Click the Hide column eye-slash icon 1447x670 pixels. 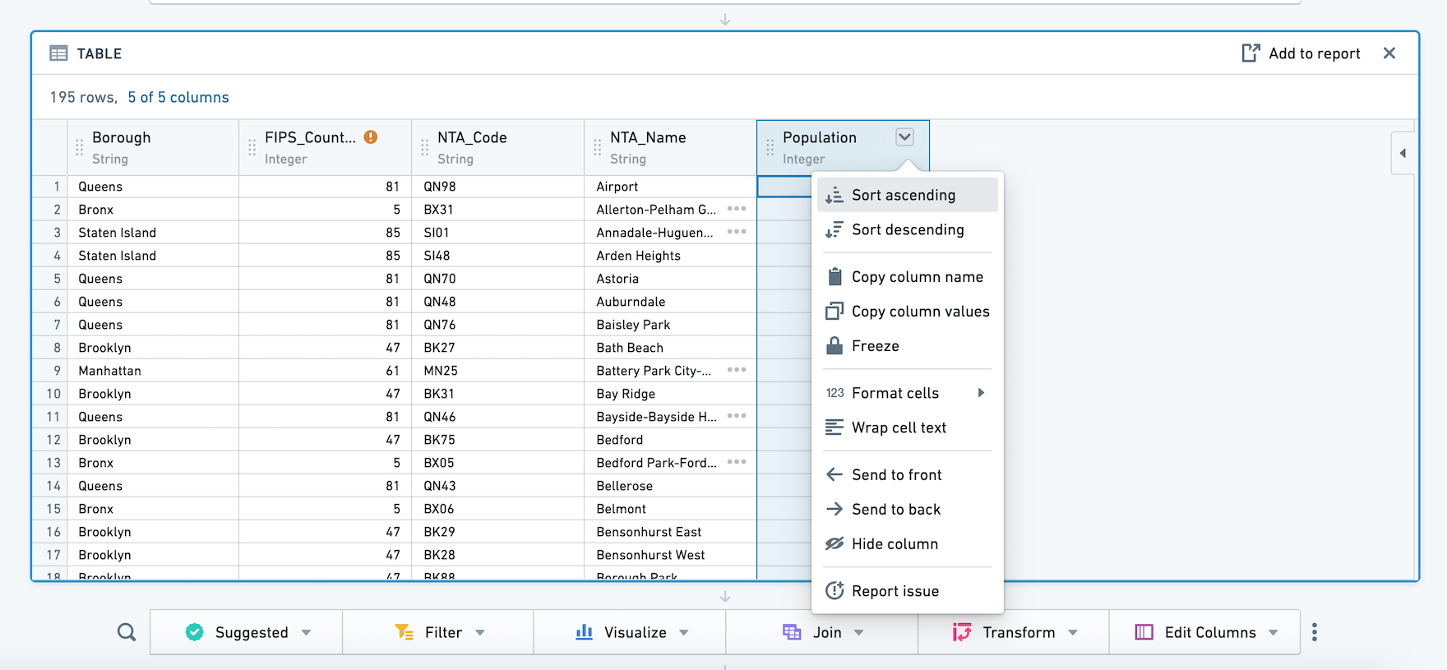[x=834, y=543]
